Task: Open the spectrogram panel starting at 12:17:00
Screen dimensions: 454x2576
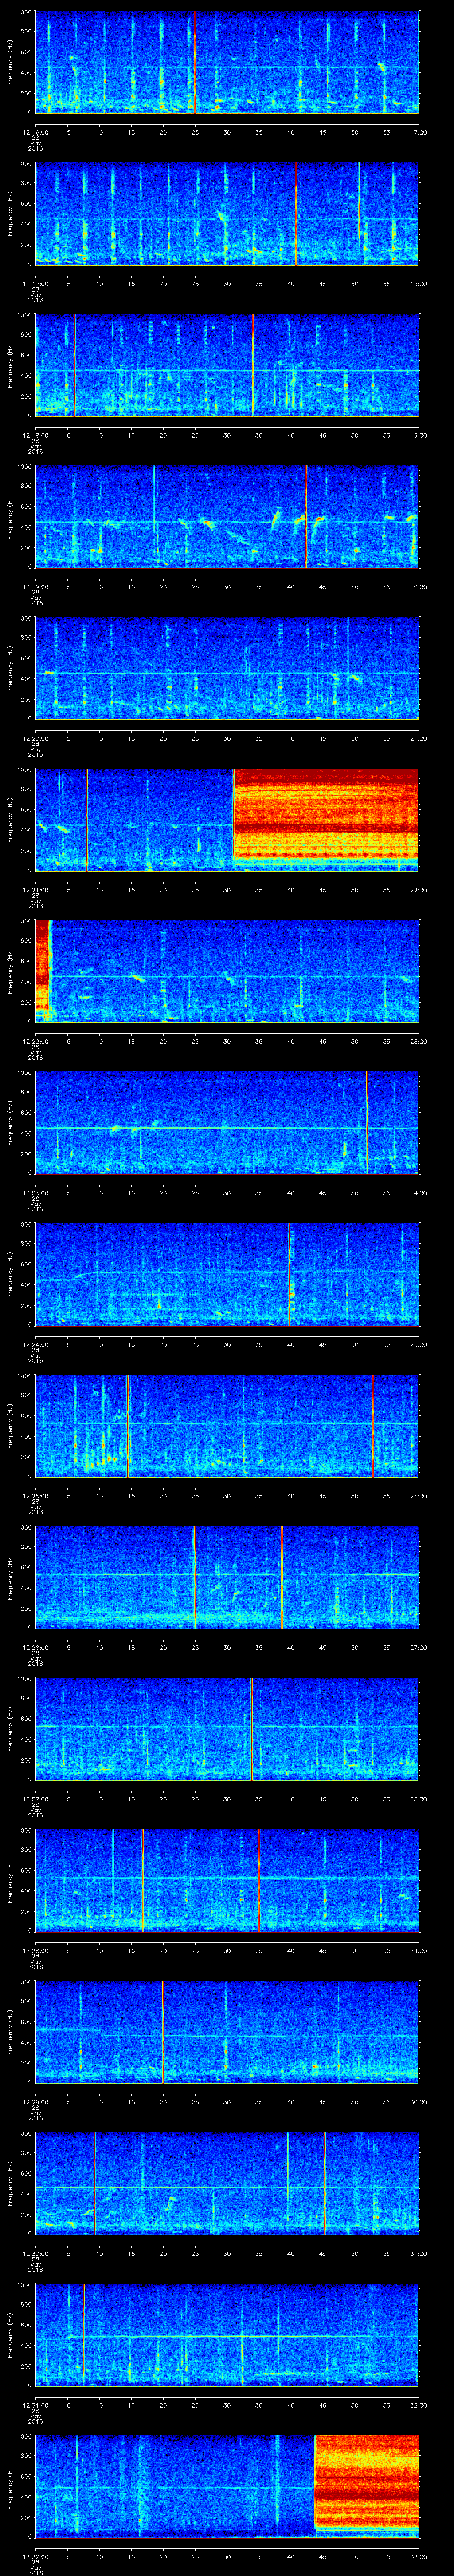Action: tap(227, 214)
